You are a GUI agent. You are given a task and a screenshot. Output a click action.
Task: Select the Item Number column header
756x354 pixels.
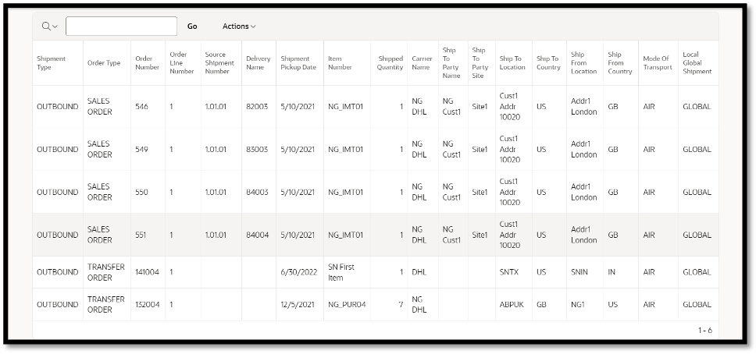tap(340, 63)
